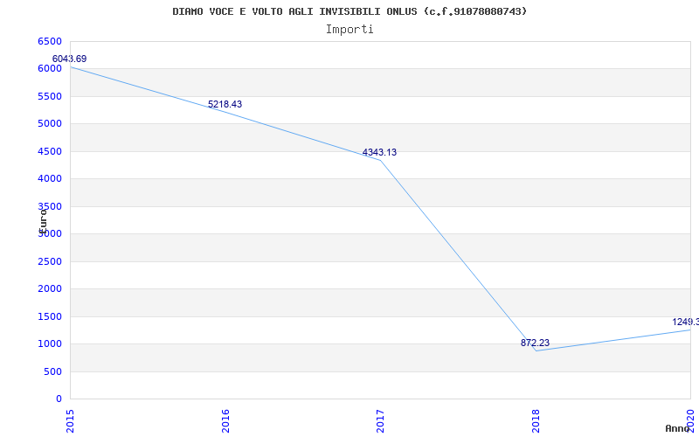
Task: Click the 872.23 data label
Action: click(x=535, y=343)
